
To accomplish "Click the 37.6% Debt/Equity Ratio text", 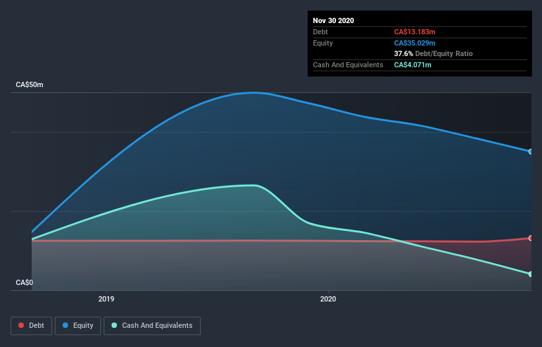I will [x=433, y=53].
